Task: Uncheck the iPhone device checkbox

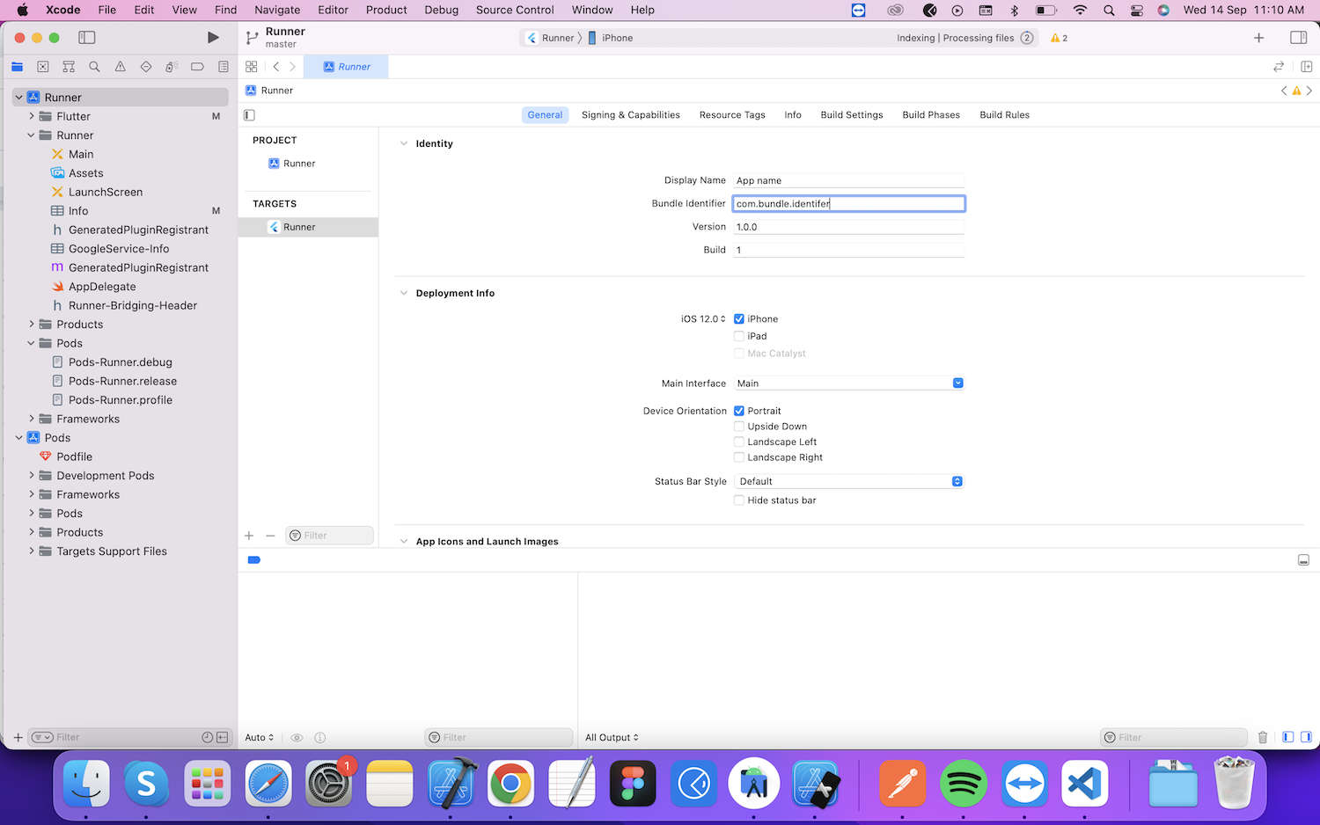Action: click(739, 319)
